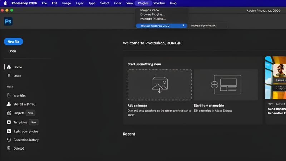Click the Open button
The width and height of the screenshot is (286, 161).
pyautogui.click(x=12, y=51)
